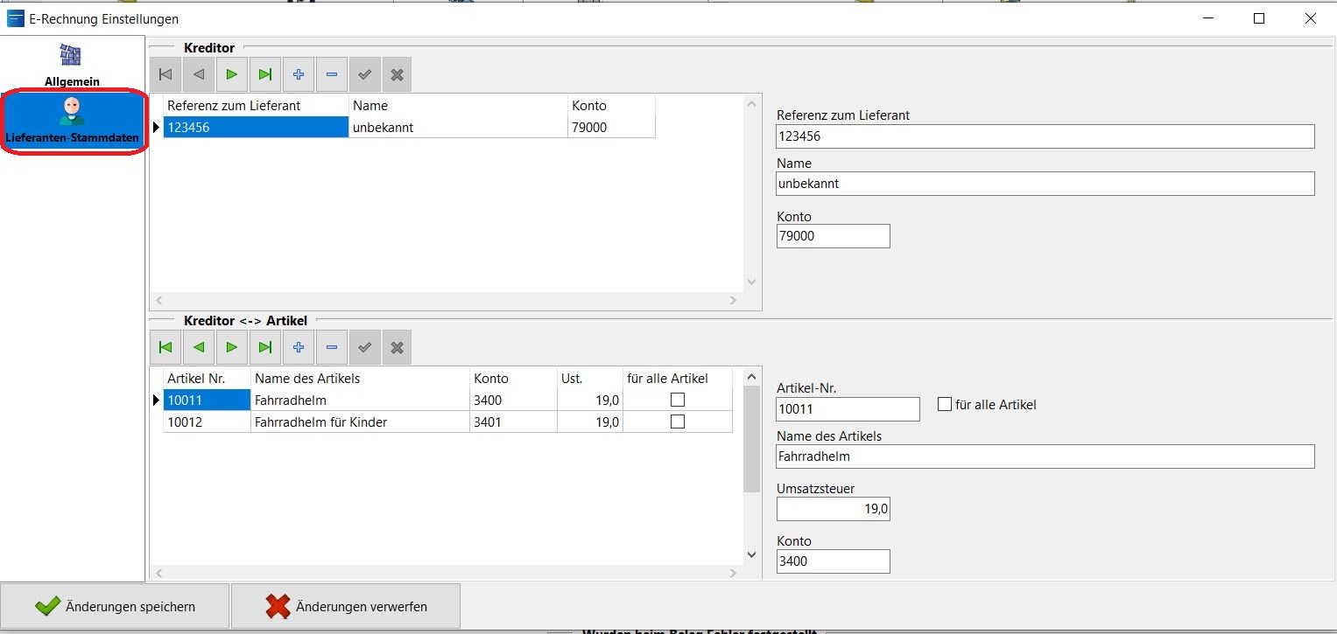Jump to first Artikel record

165,348
